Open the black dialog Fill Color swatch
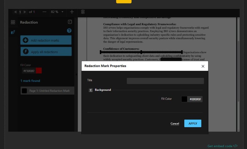 pyautogui.click(x=184, y=99)
